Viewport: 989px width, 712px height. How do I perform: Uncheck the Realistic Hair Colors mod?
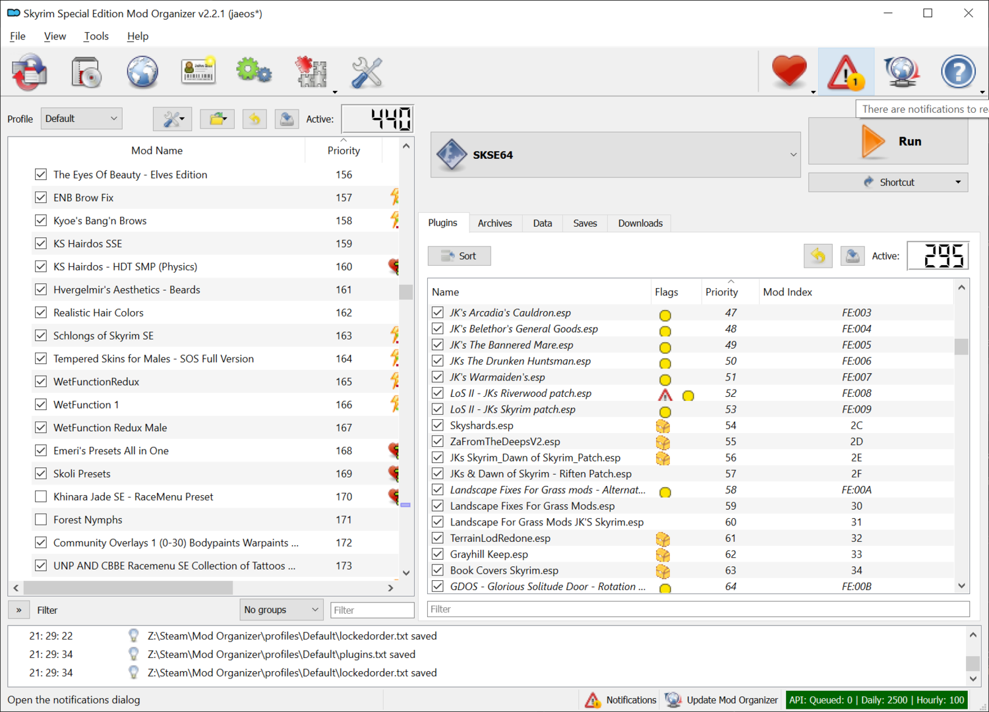tap(41, 312)
